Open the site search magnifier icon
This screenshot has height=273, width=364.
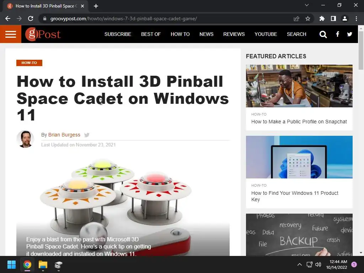pos(323,34)
